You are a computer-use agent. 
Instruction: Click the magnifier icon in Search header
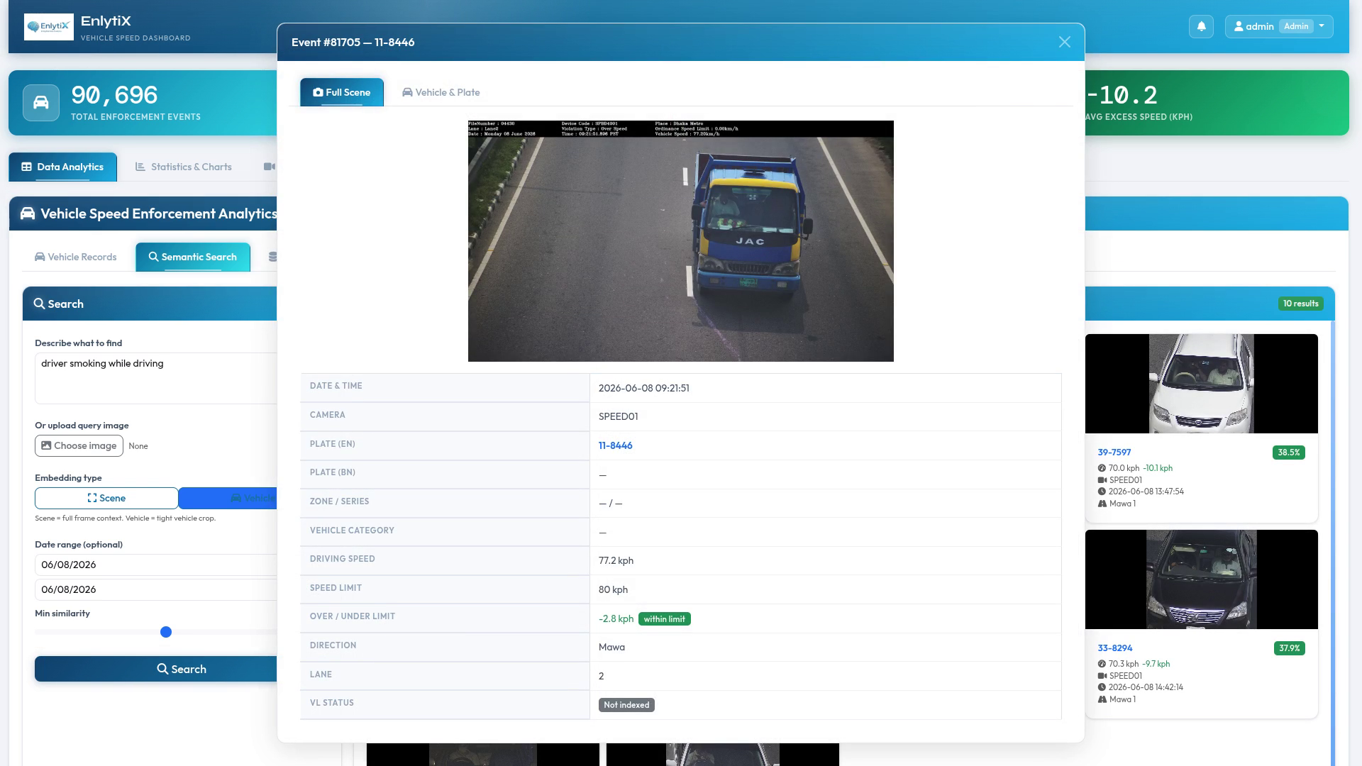click(x=39, y=304)
